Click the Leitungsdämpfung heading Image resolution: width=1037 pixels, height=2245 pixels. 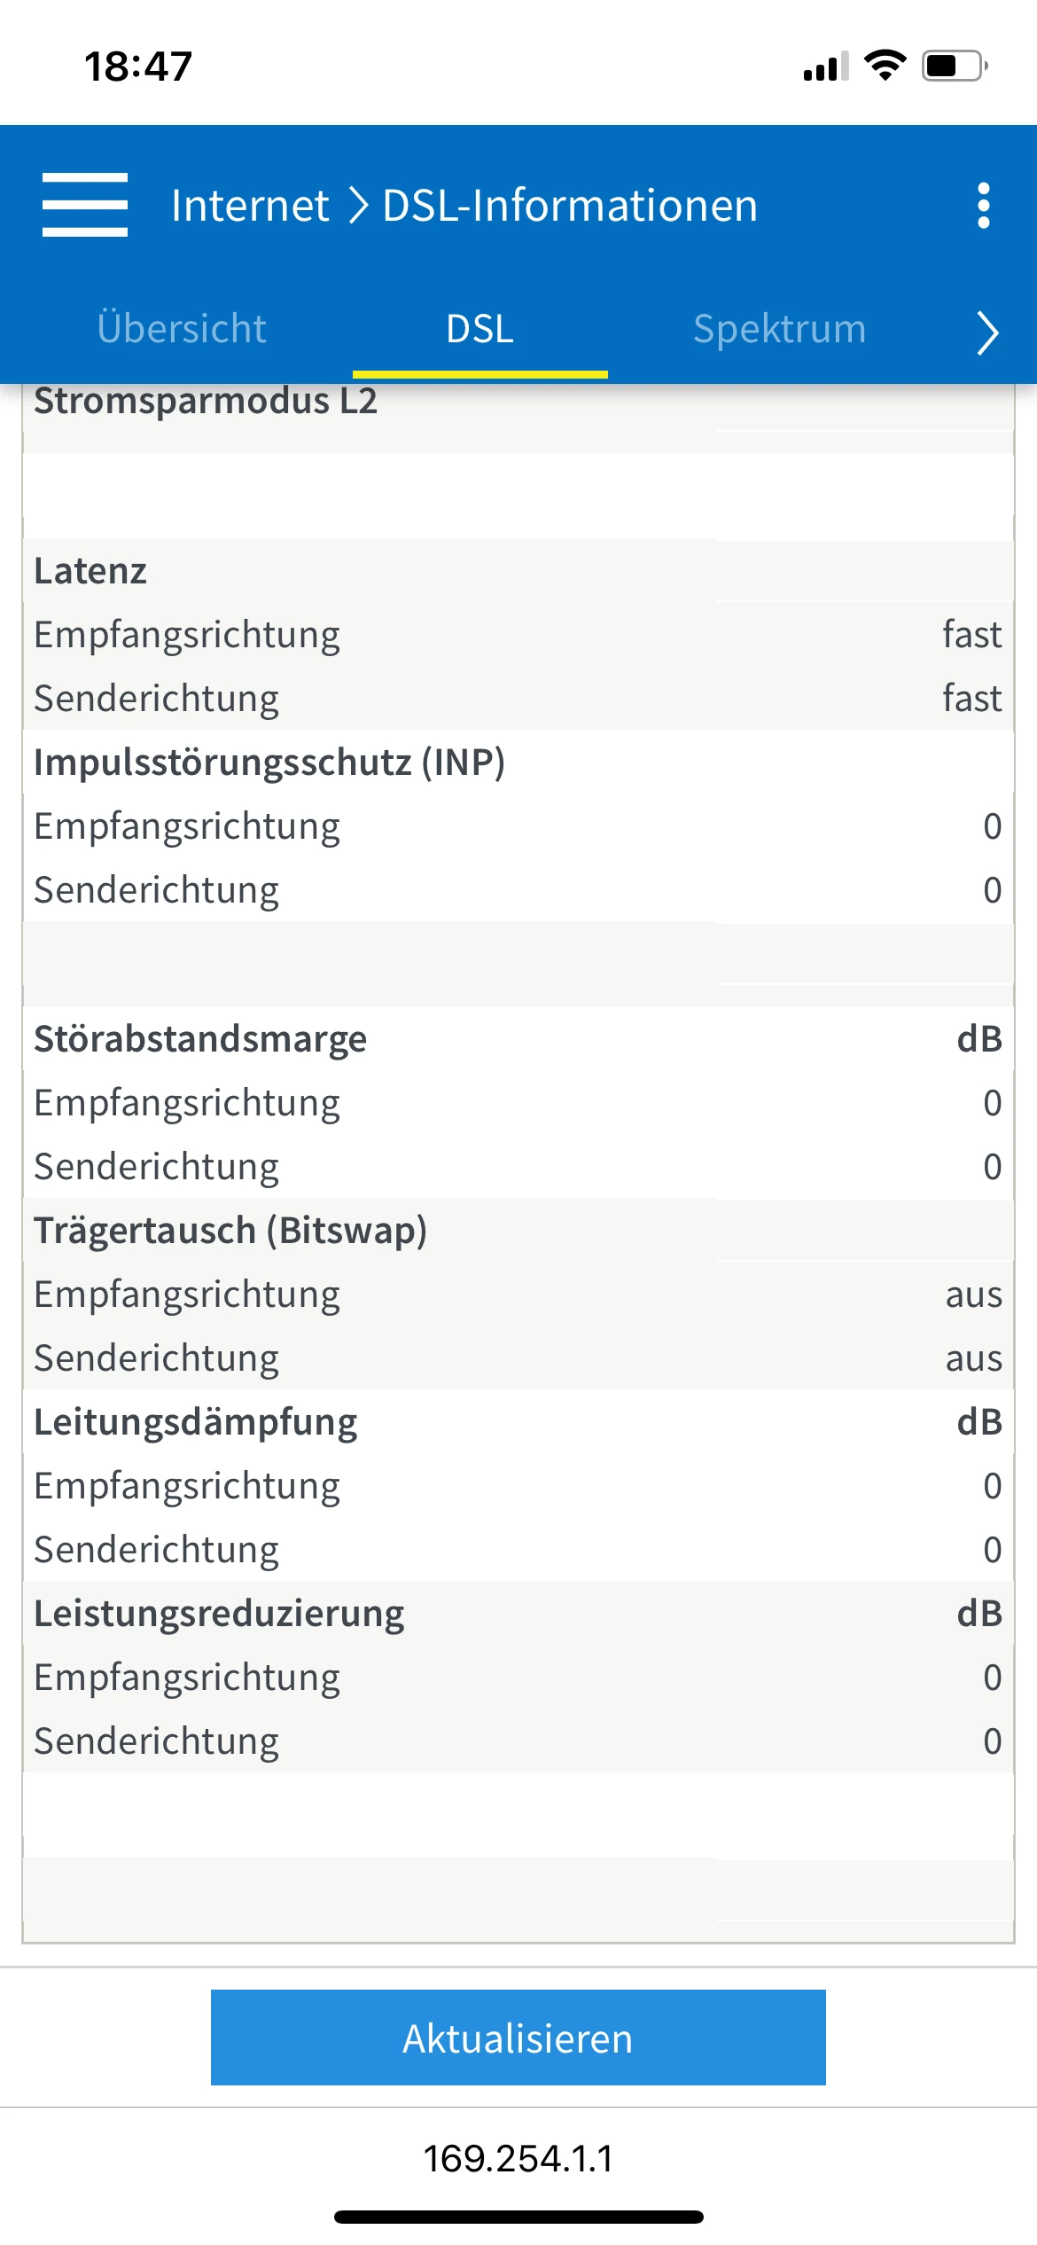click(196, 1422)
